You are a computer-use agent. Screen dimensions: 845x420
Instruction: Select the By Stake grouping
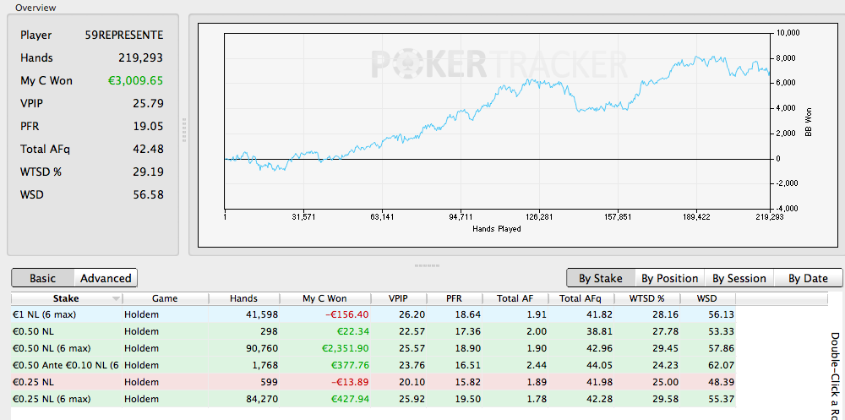pyautogui.click(x=600, y=278)
